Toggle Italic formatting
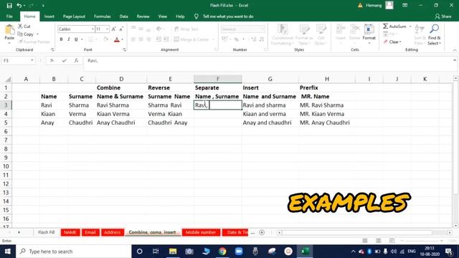459x258 pixels. tap(69, 39)
